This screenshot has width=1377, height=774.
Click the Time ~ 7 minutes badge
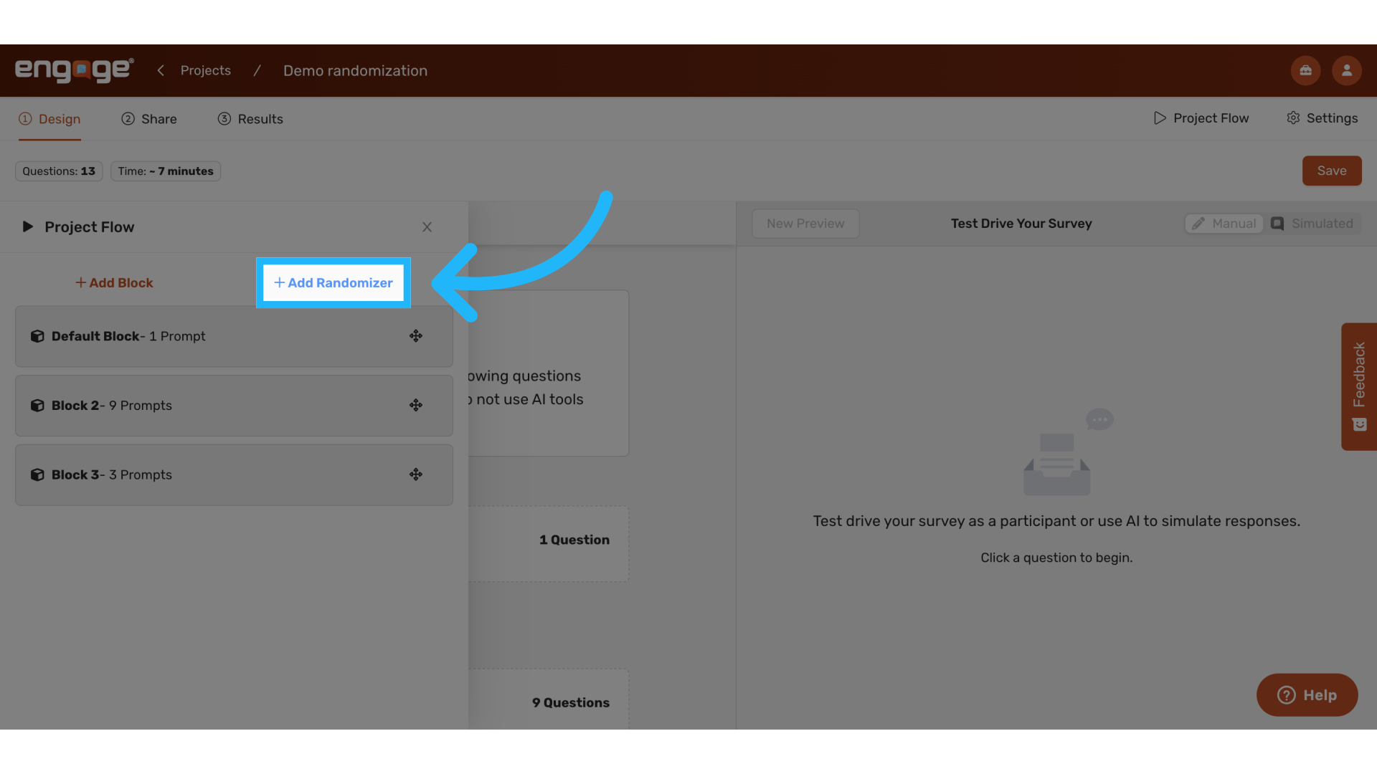pos(166,171)
